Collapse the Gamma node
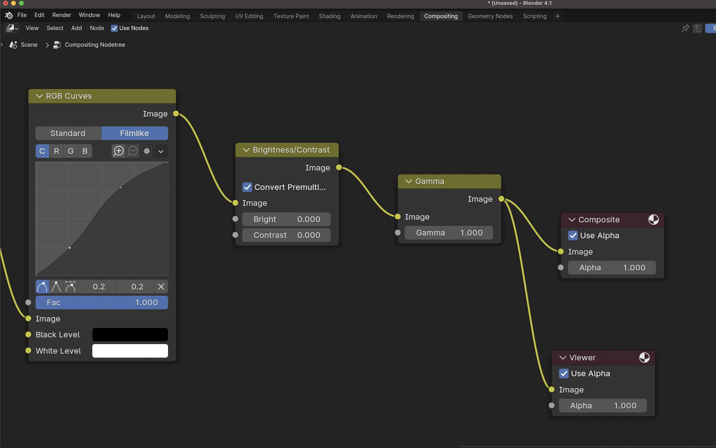The width and height of the screenshot is (716, 448). tap(409, 181)
